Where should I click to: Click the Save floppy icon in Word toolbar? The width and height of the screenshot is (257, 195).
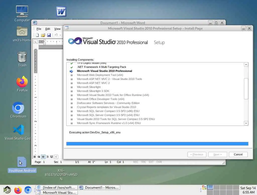[x=49, y=35]
